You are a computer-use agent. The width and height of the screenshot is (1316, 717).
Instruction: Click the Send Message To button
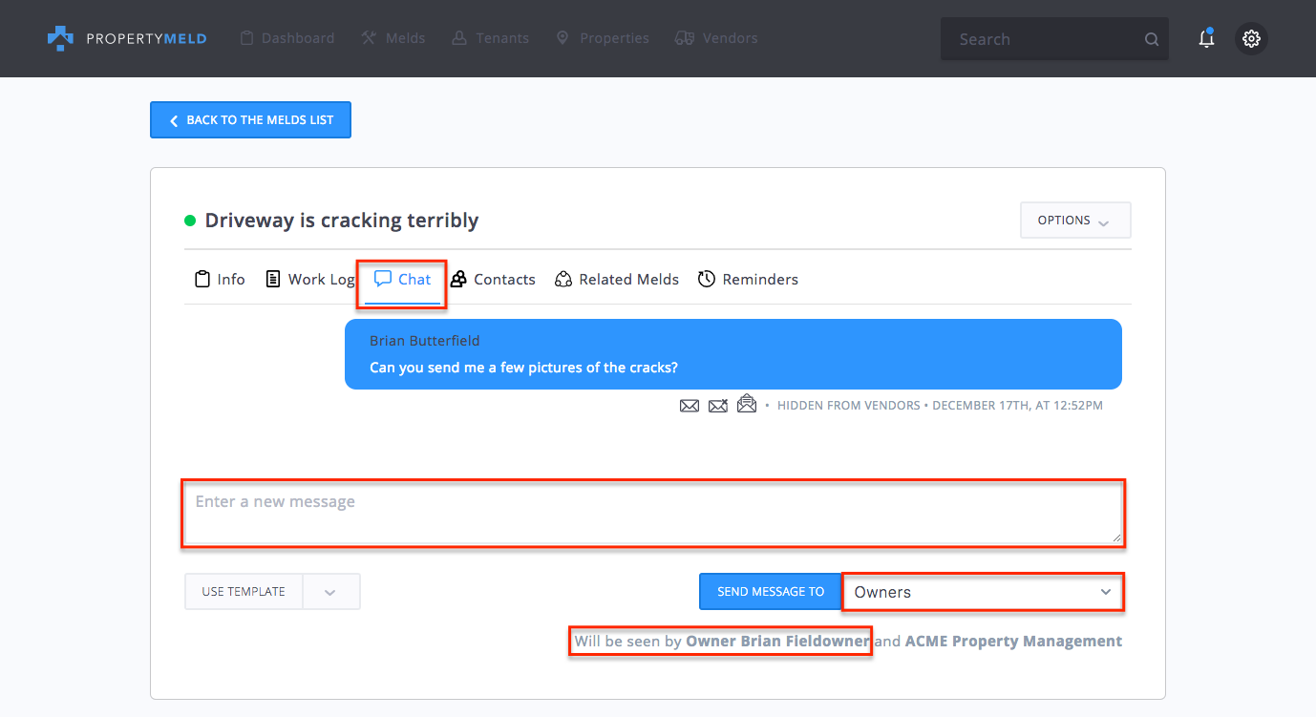[770, 592]
